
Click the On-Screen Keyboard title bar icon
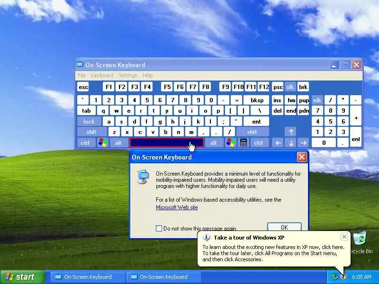80,64
